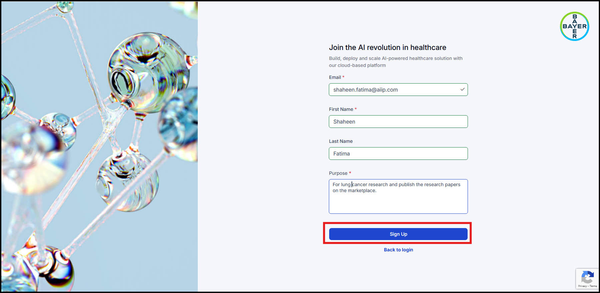
Task: Click into the Last Name field containing Fatima
Action: pos(398,153)
